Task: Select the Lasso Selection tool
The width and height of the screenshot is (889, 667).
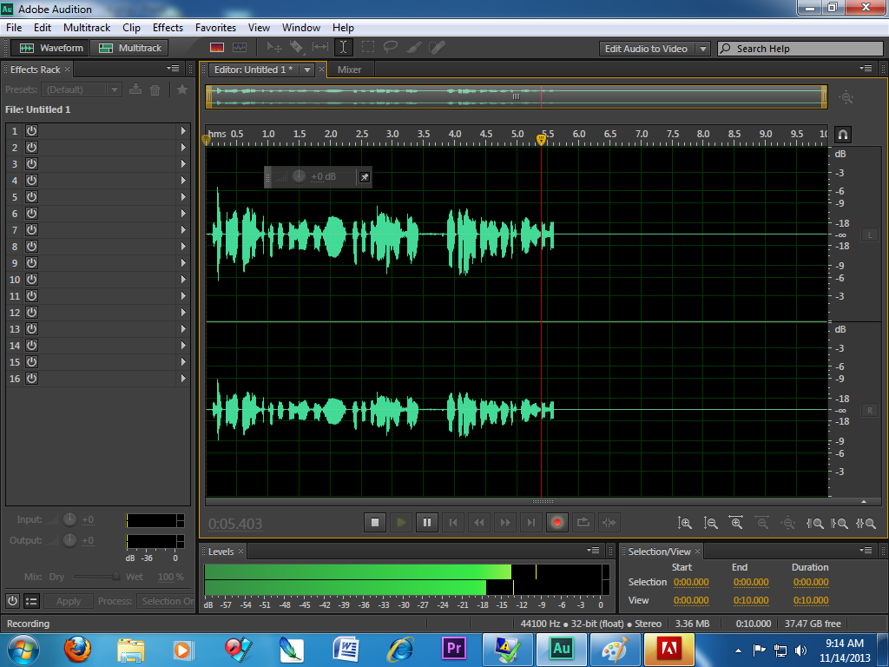Action: [x=391, y=48]
